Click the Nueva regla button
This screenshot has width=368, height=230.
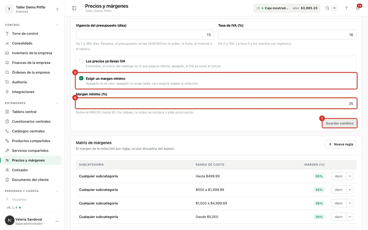[x=341, y=144]
